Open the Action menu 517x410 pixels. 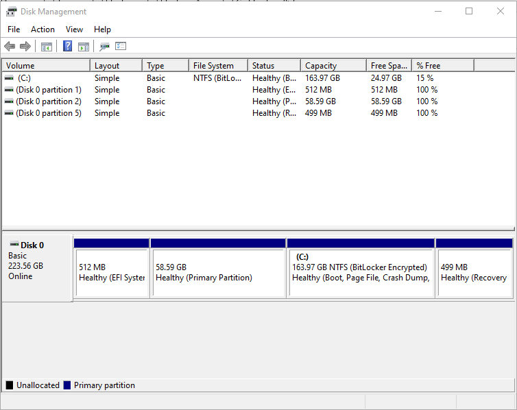pyautogui.click(x=43, y=29)
